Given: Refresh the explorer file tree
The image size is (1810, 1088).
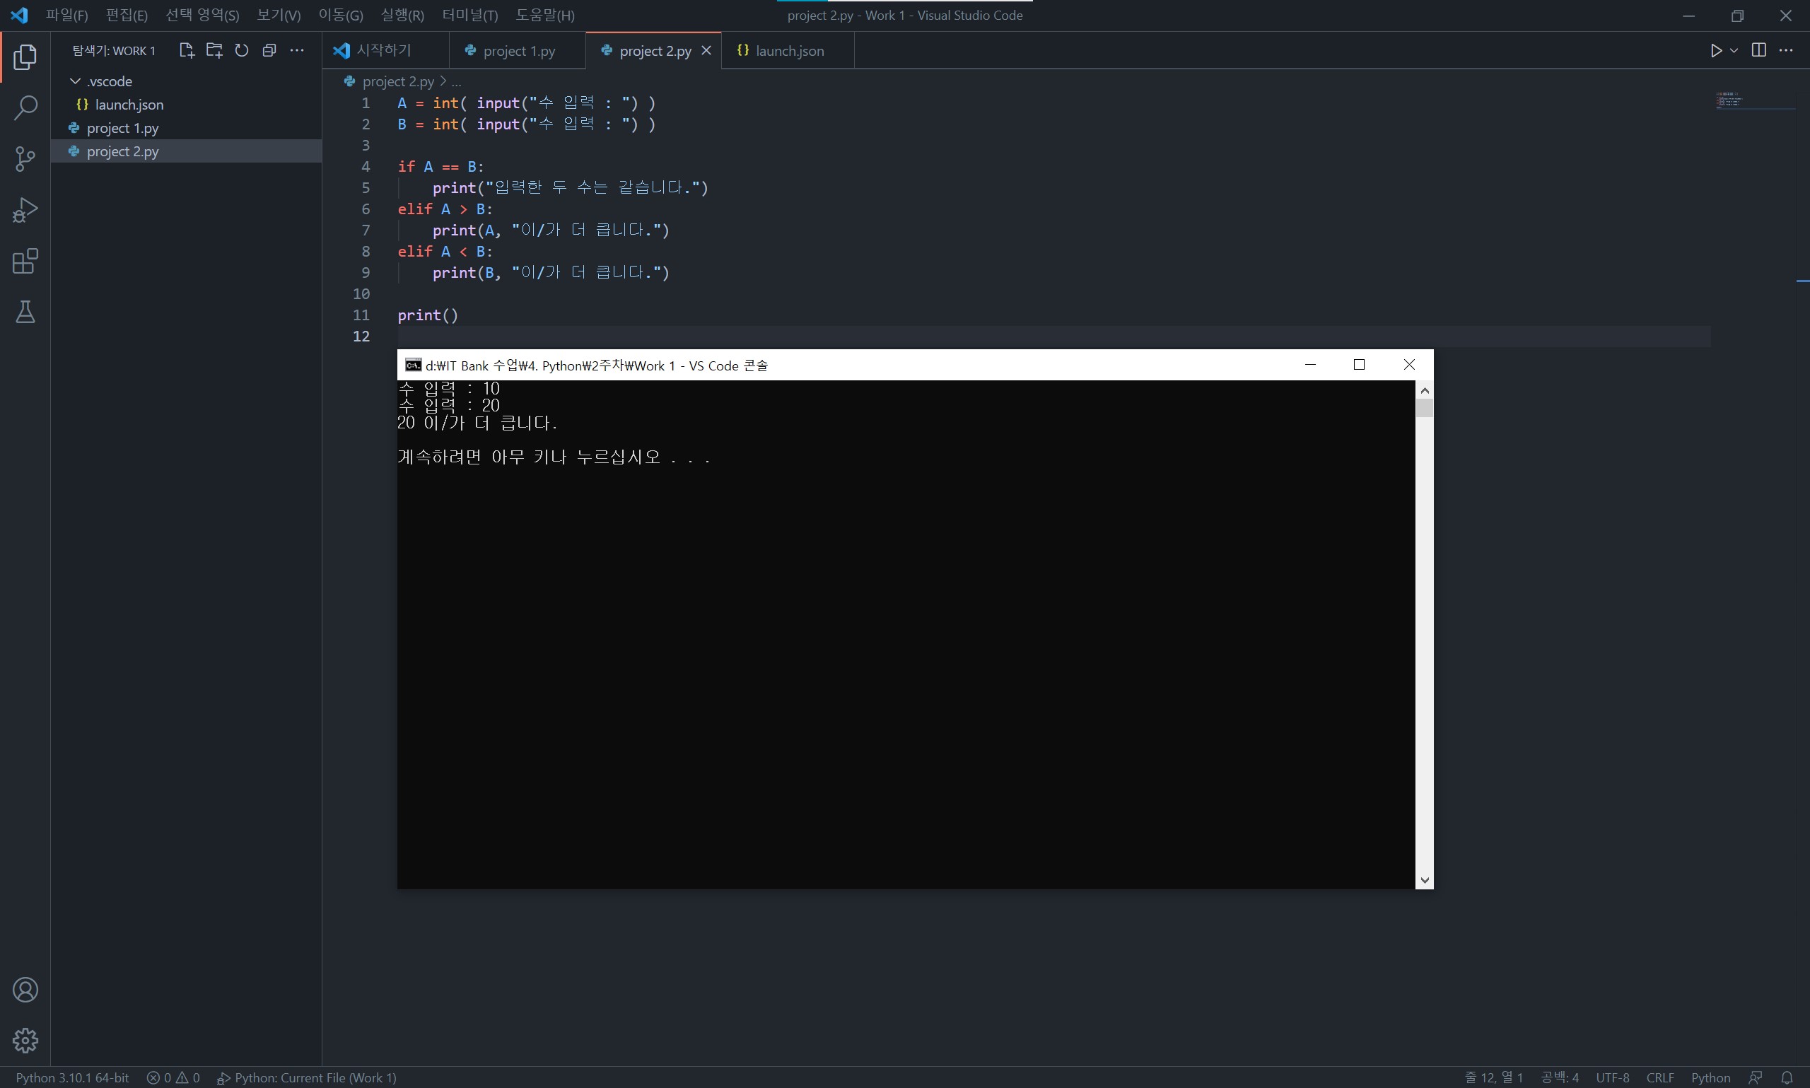Looking at the screenshot, I should coord(241,51).
